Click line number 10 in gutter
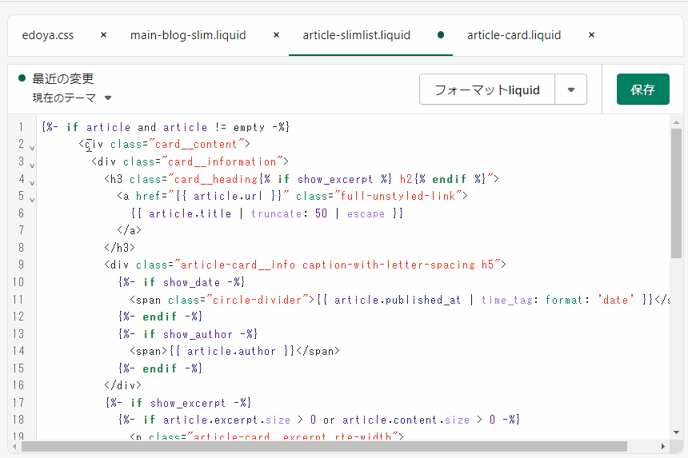The height and width of the screenshot is (458, 688). [18, 282]
